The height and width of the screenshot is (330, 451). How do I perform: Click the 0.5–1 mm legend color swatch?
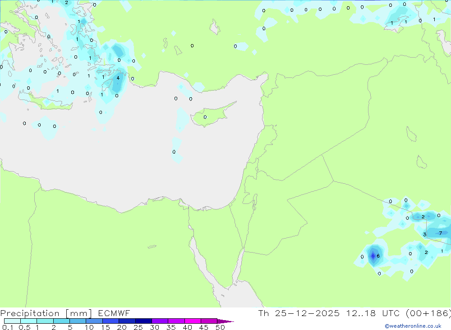tap(28, 321)
